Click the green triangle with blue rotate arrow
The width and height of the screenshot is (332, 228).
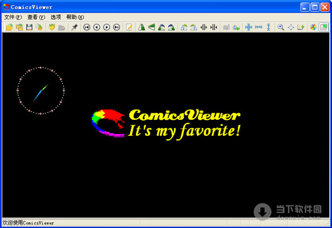[x=162, y=27]
